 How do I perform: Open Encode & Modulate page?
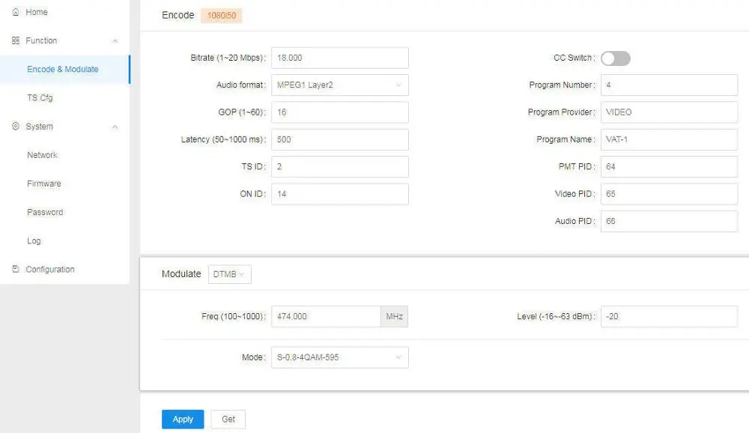tap(64, 70)
